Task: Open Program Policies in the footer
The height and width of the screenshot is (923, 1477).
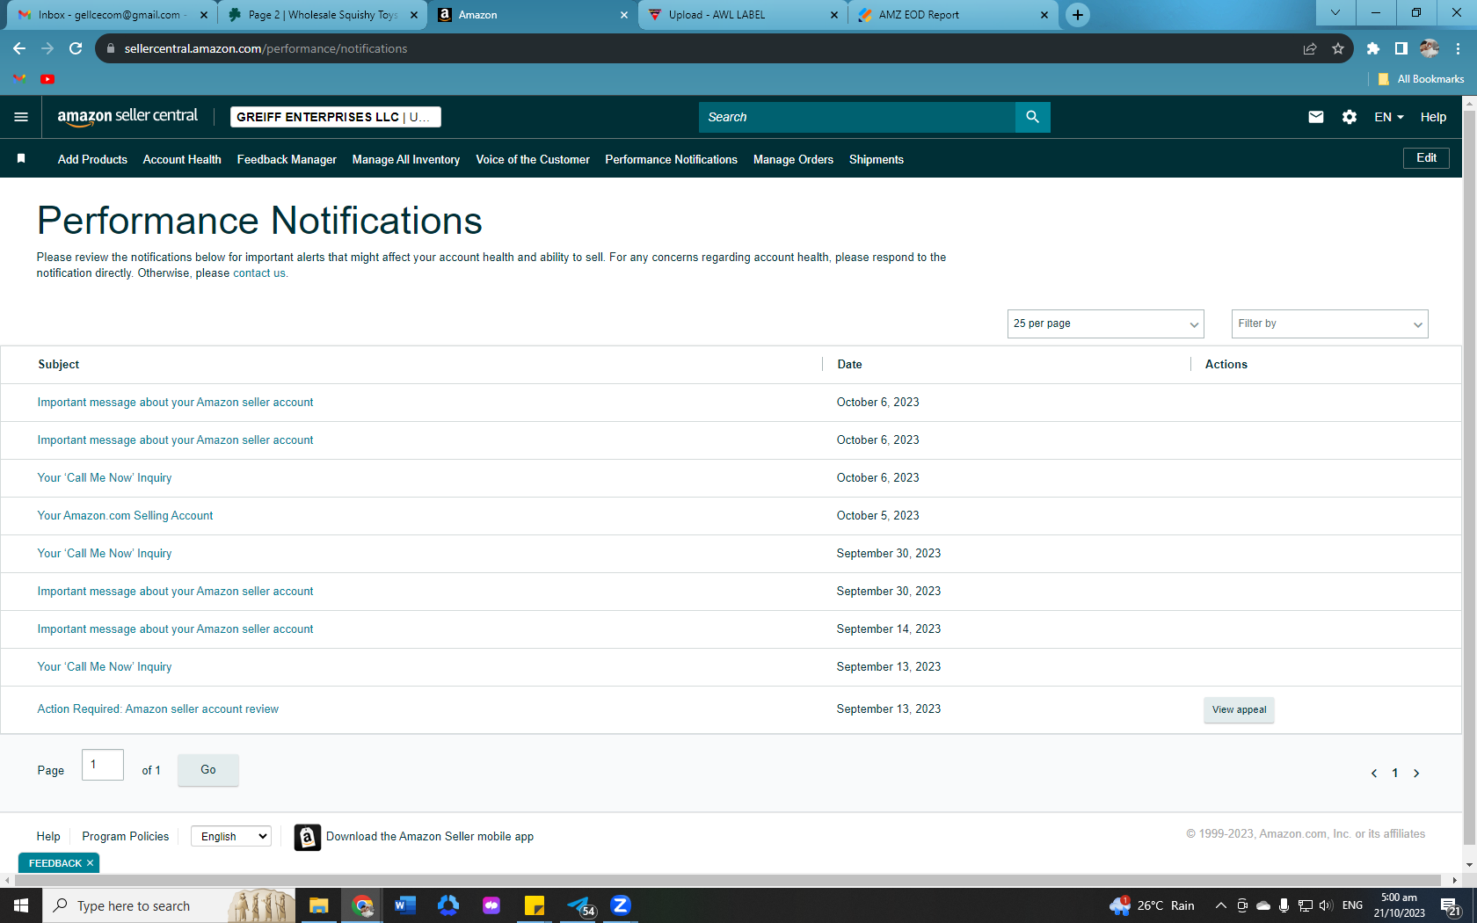Action: coord(126,837)
